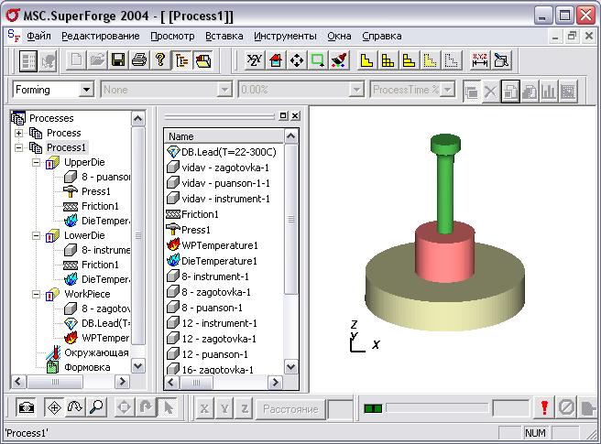The height and width of the screenshot is (444, 601).
Task: Click the Name list horizontal scroll right arrow
Action: click(275, 383)
